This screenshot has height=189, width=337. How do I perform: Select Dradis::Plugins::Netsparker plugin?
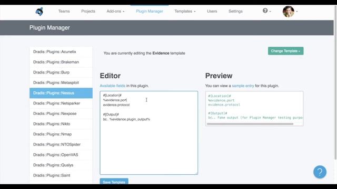coord(61,103)
